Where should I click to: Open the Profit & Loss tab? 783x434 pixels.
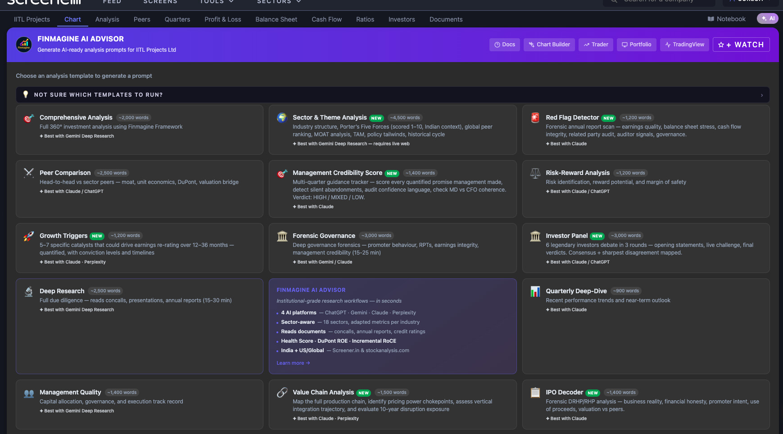pyautogui.click(x=223, y=19)
